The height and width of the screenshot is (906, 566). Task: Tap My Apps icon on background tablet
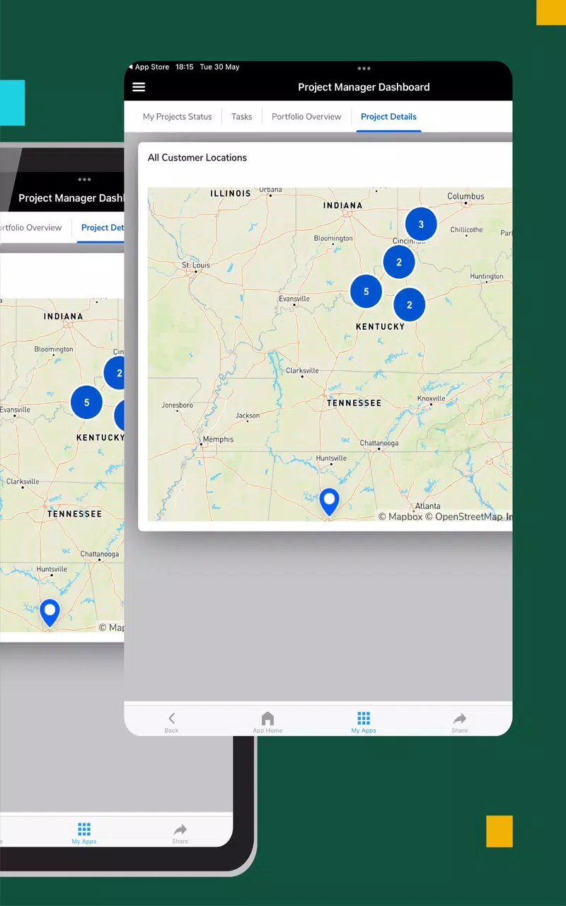pyautogui.click(x=84, y=833)
